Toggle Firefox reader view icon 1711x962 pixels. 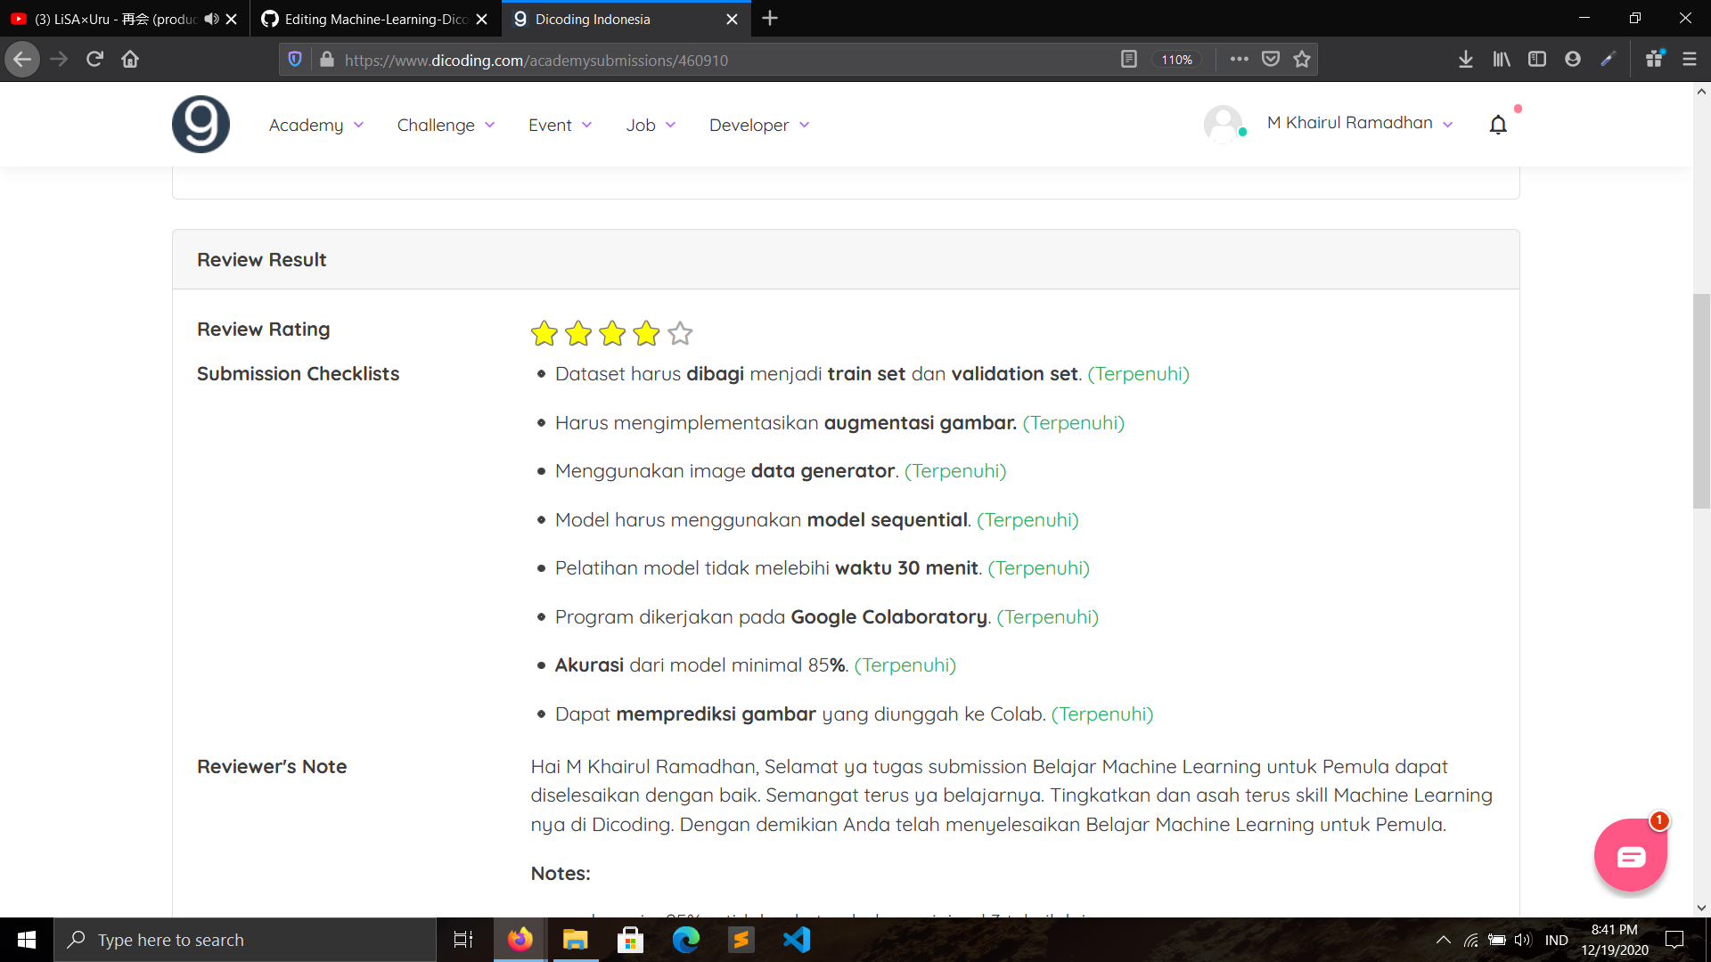1128,60
